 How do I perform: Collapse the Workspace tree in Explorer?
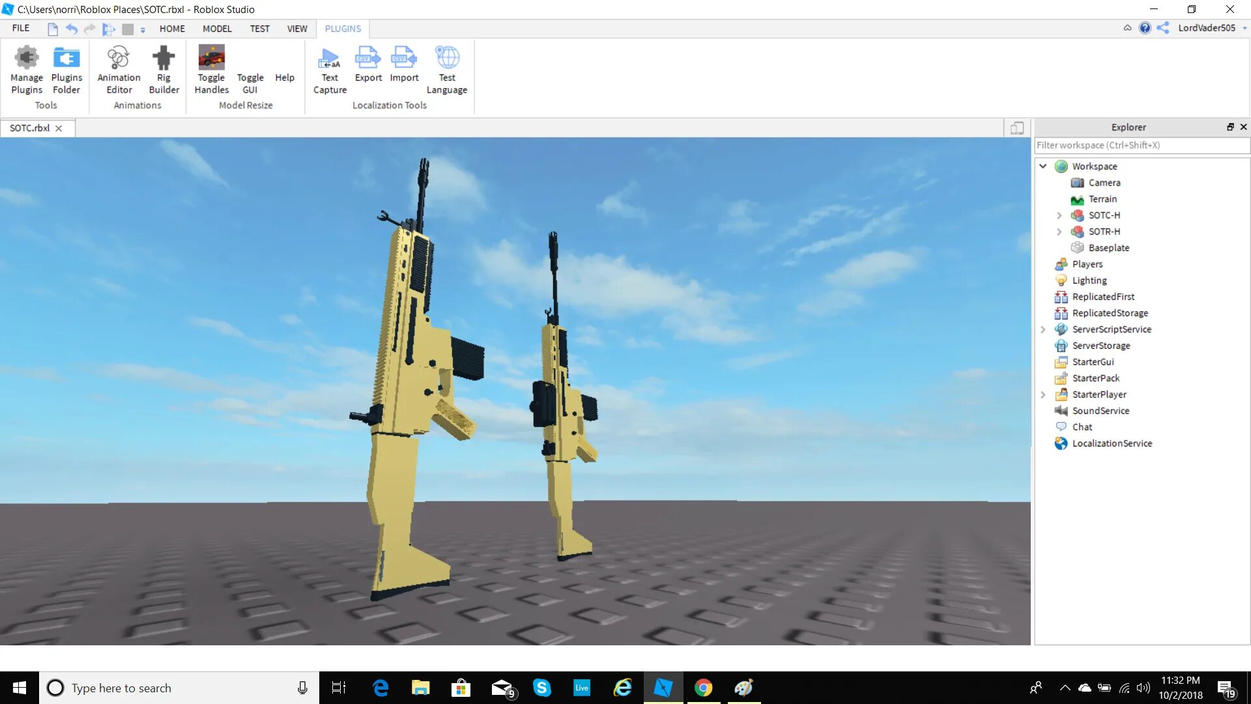point(1043,166)
